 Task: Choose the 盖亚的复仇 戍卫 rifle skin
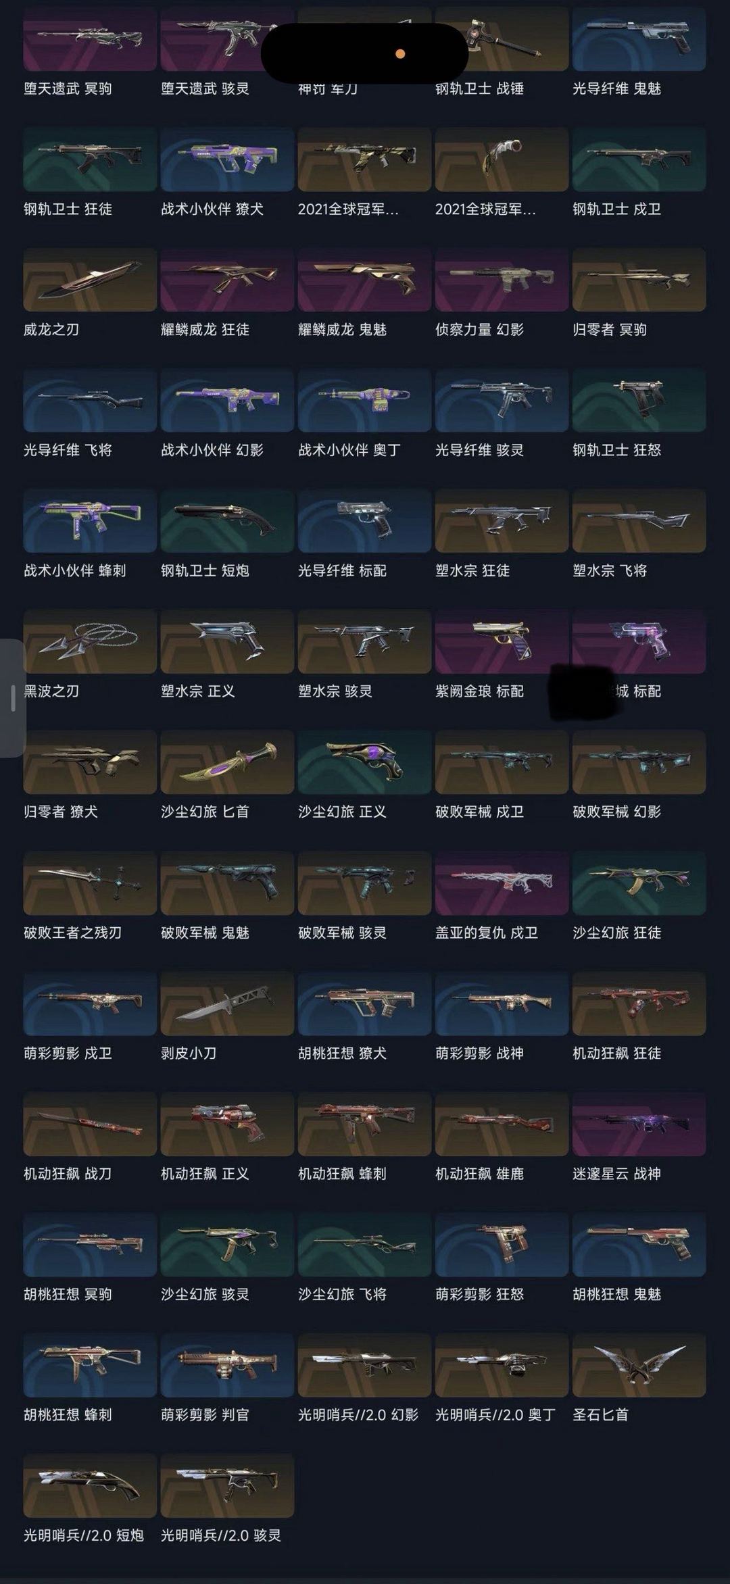[x=502, y=883]
